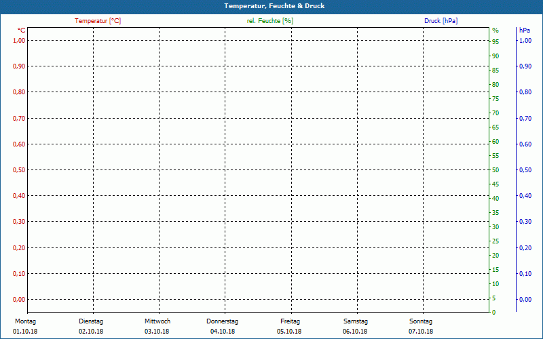Pick the Samstag 06.10.18 date marker
The image size is (543, 339).
pyautogui.click(x=356, y=326)
